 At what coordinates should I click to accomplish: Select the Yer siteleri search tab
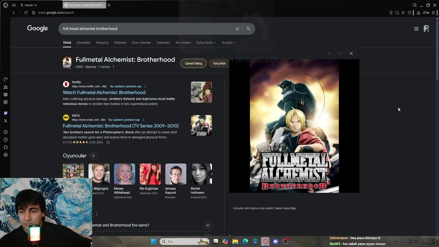[x=183, y=43]
